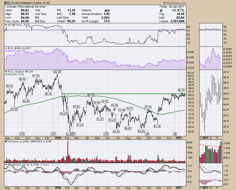This screenshot has width=236, height=190.
Task: Click the 88.18 low price label
Action: 48,94
